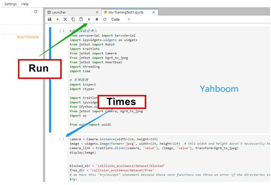Open the Settings menu
The height and width of the screenshot is (185, 271).
[10, 4]
